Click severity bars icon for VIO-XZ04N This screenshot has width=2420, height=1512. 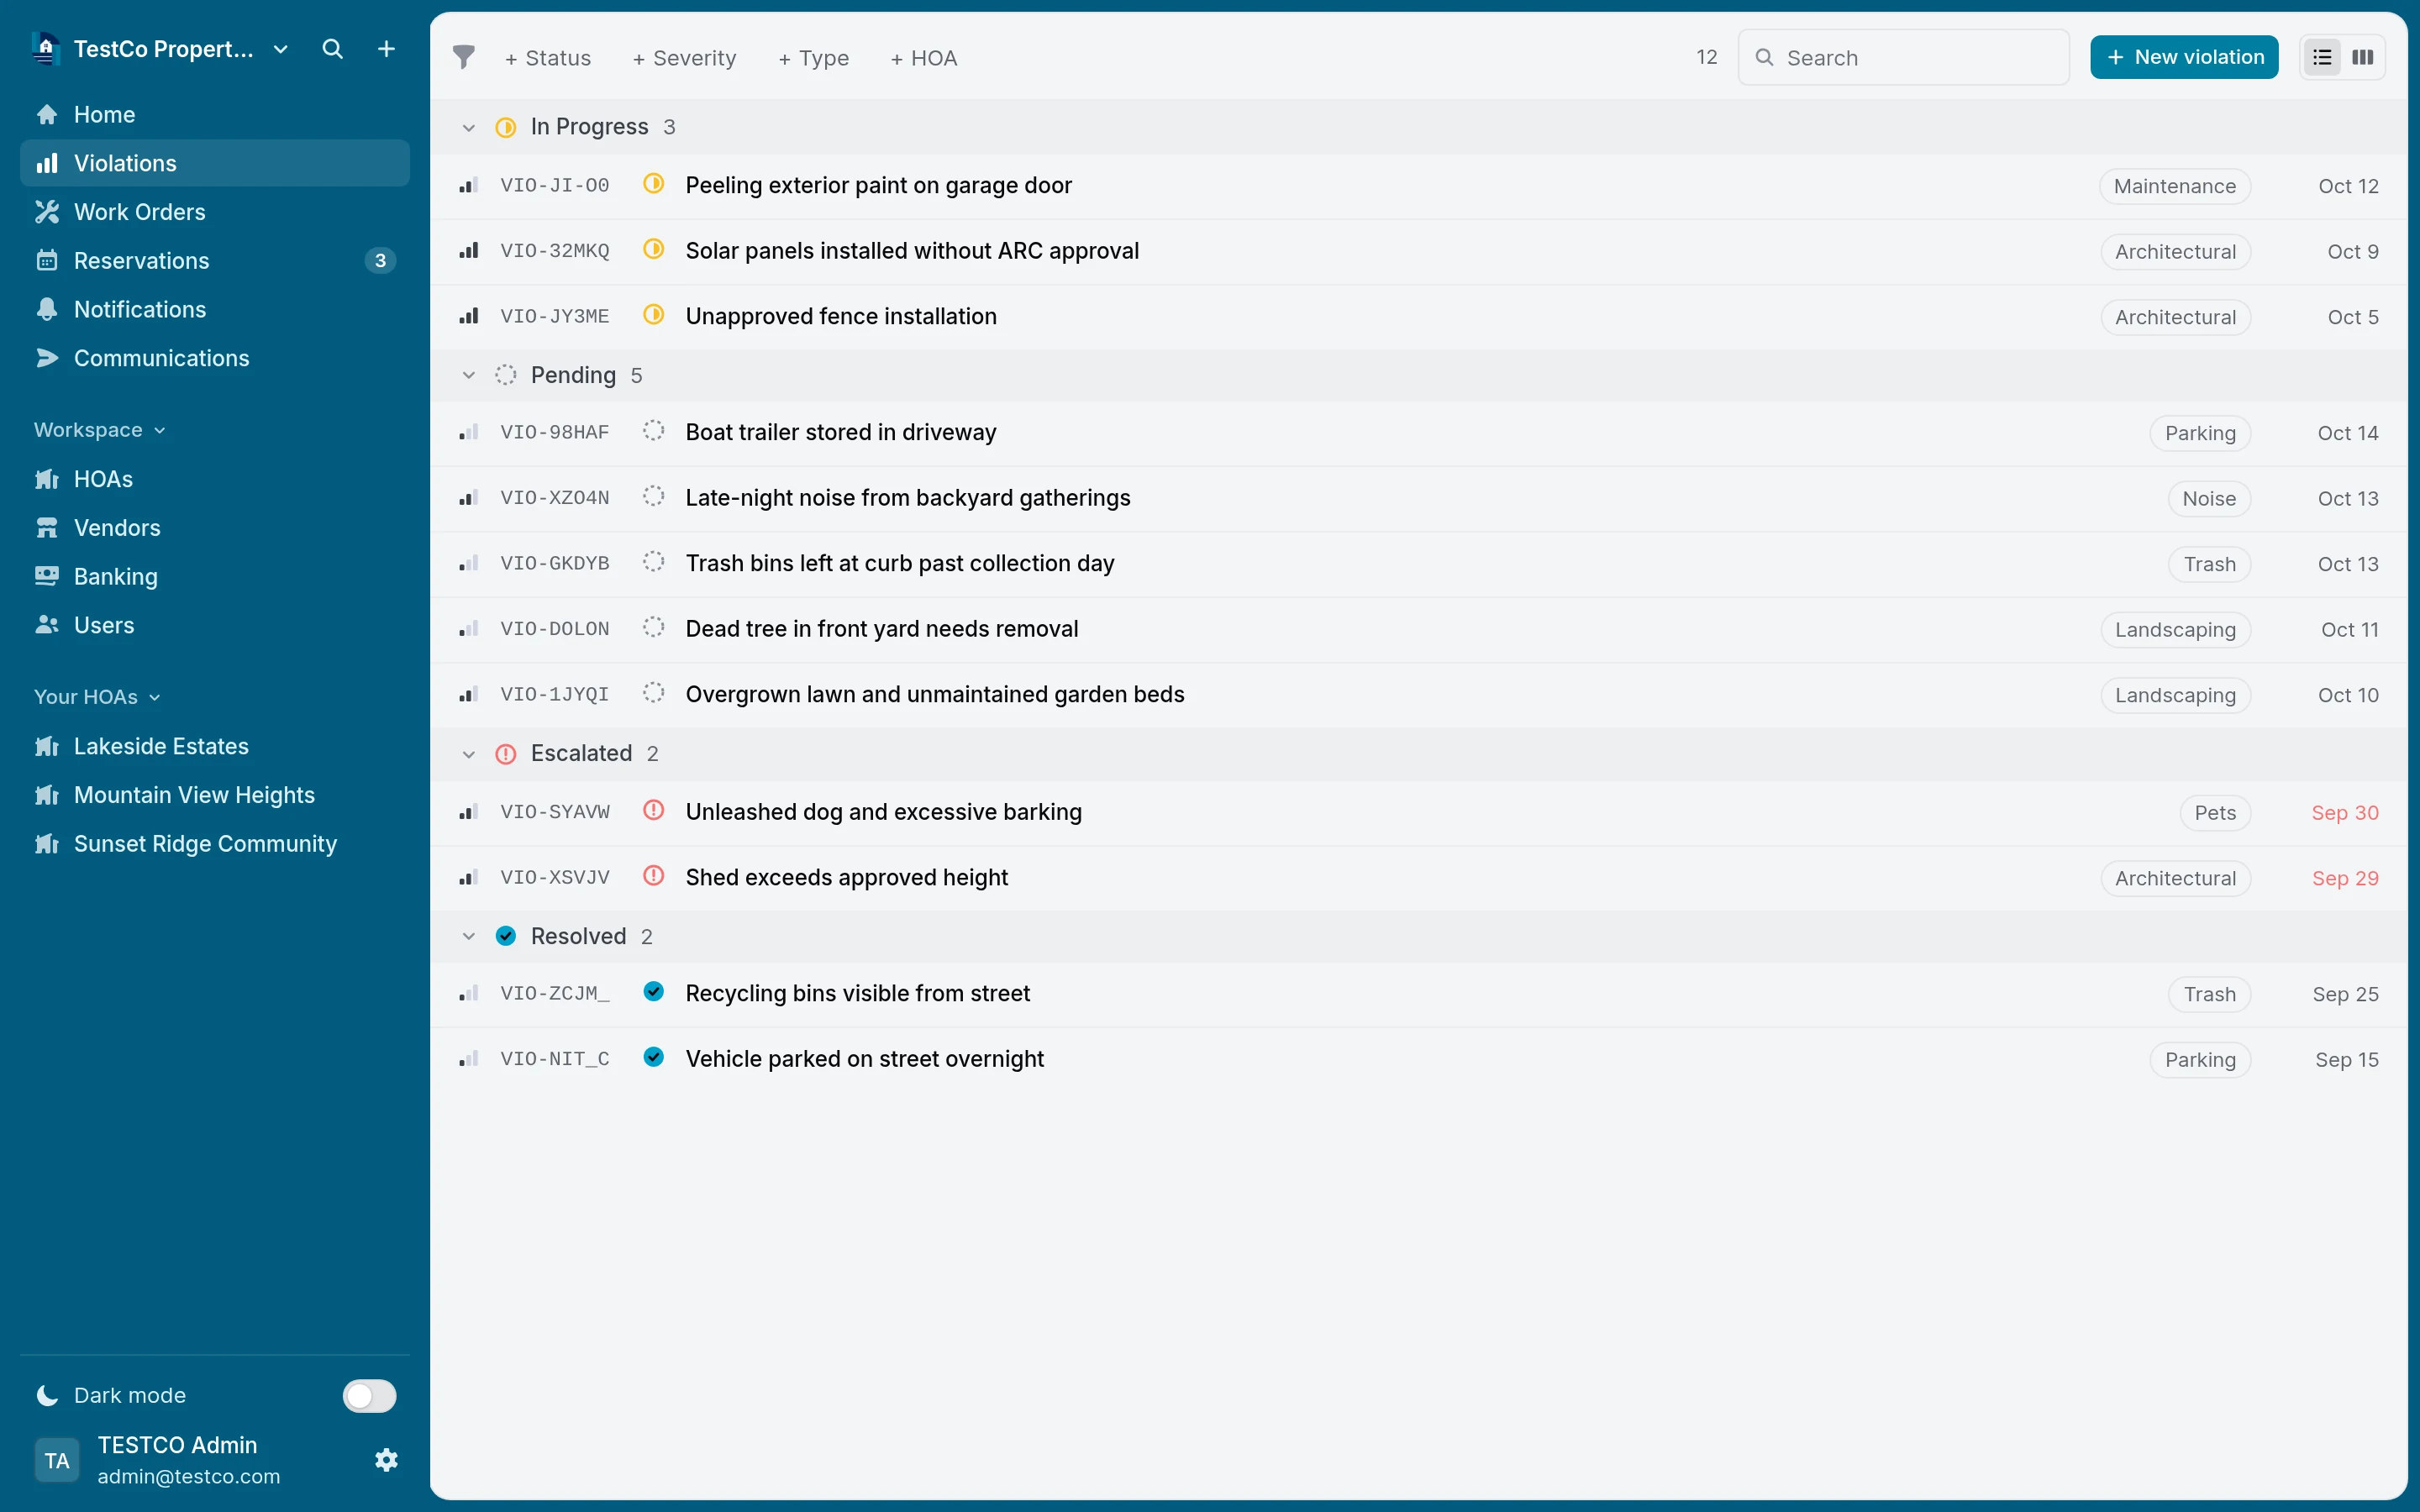(x=468, y=498)
